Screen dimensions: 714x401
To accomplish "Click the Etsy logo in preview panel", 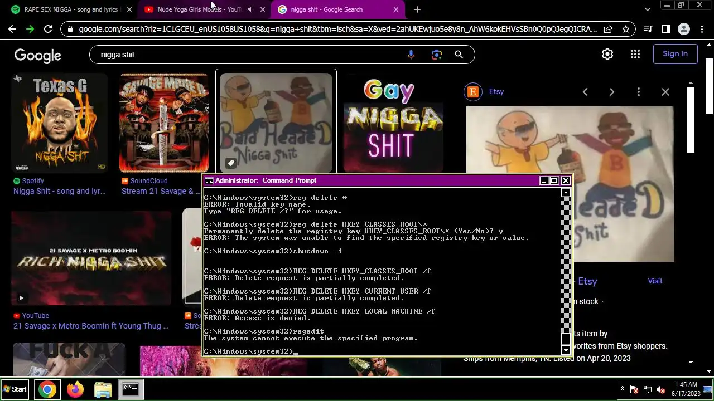I will 473,92.
